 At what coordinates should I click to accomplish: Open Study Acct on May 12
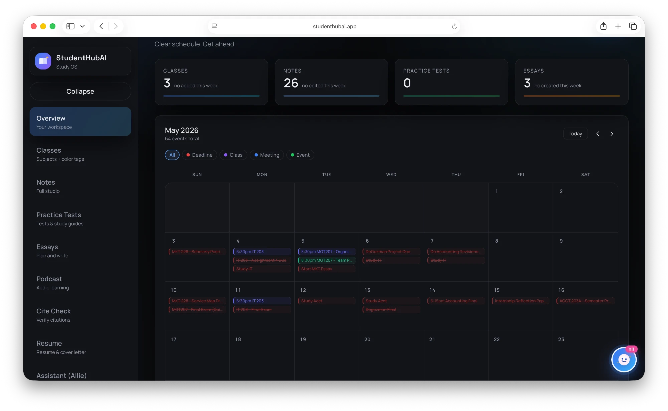coord(327,301)
